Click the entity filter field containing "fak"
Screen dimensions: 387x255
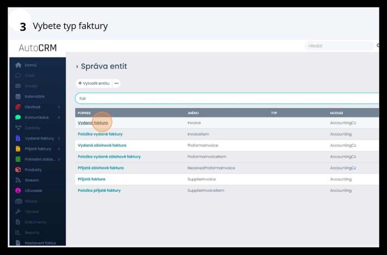pyautogui.click(x=227, y=98)
